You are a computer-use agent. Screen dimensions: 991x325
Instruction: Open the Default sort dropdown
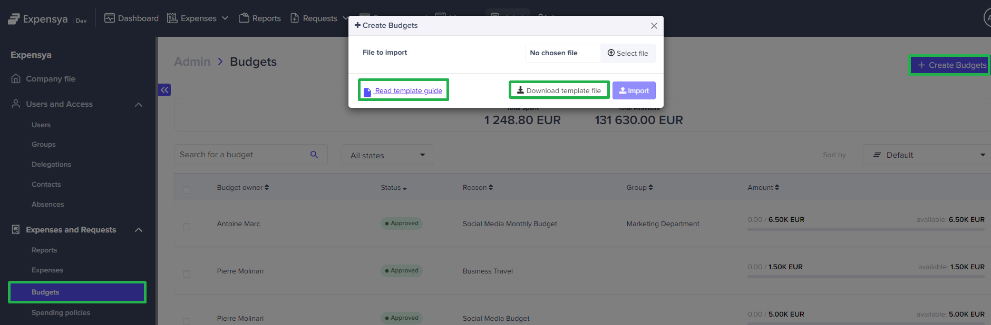[x=929, y=155]
